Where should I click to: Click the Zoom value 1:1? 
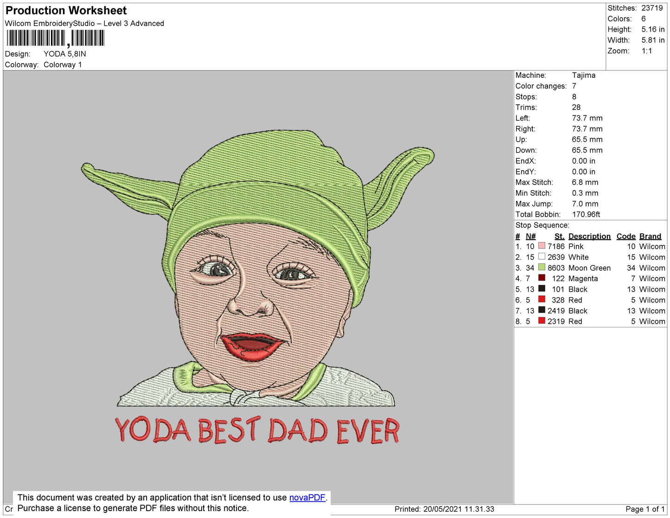pyautogui.click(x=647, y=51)
